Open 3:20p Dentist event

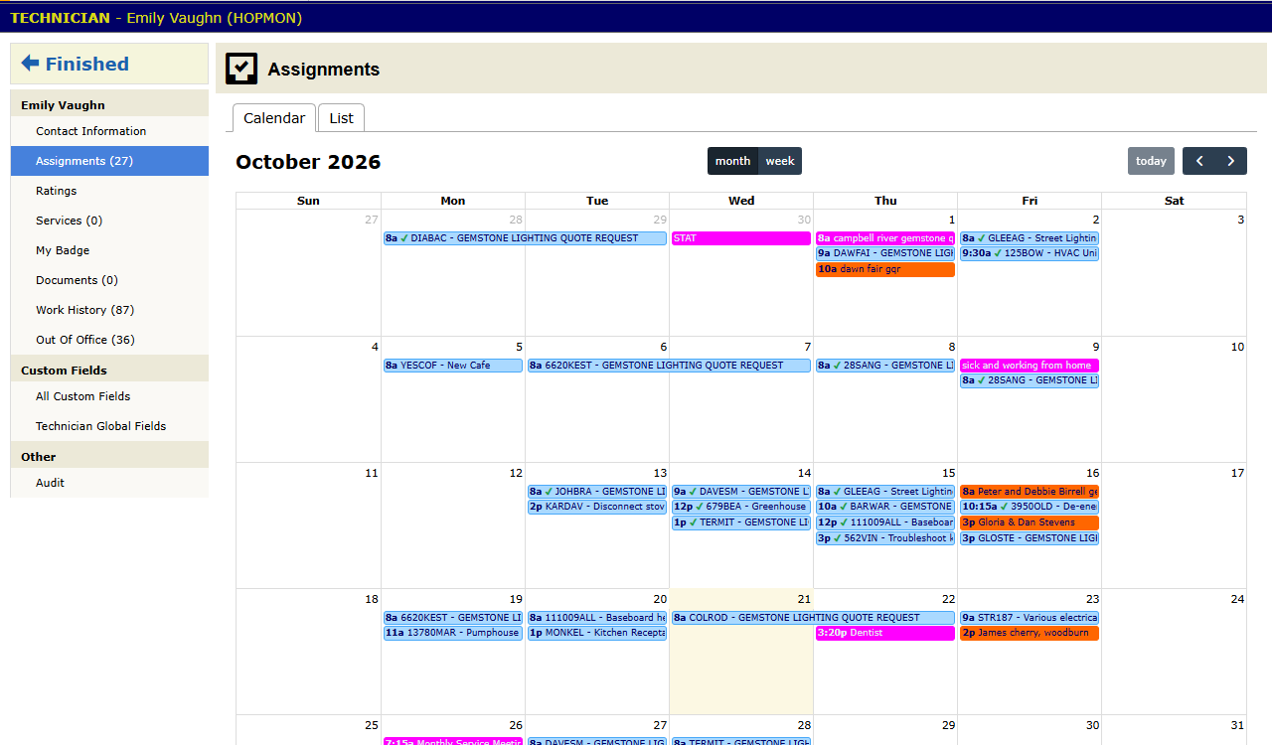click(x=885, y=633)
